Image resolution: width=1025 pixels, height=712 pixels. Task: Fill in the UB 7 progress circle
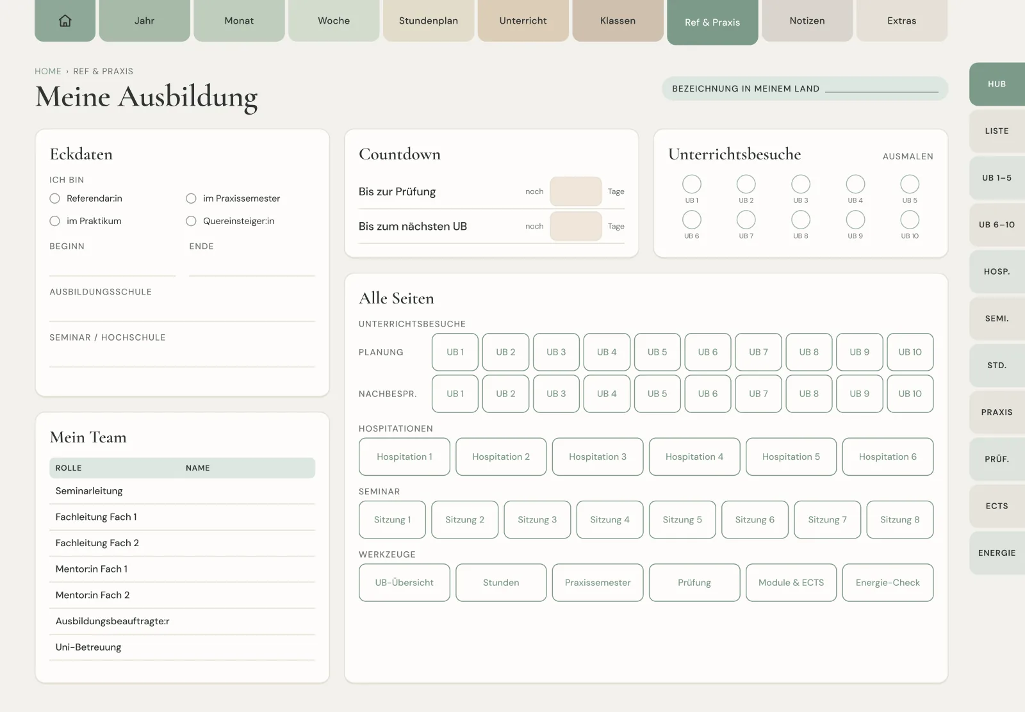(x=746, y=220)
